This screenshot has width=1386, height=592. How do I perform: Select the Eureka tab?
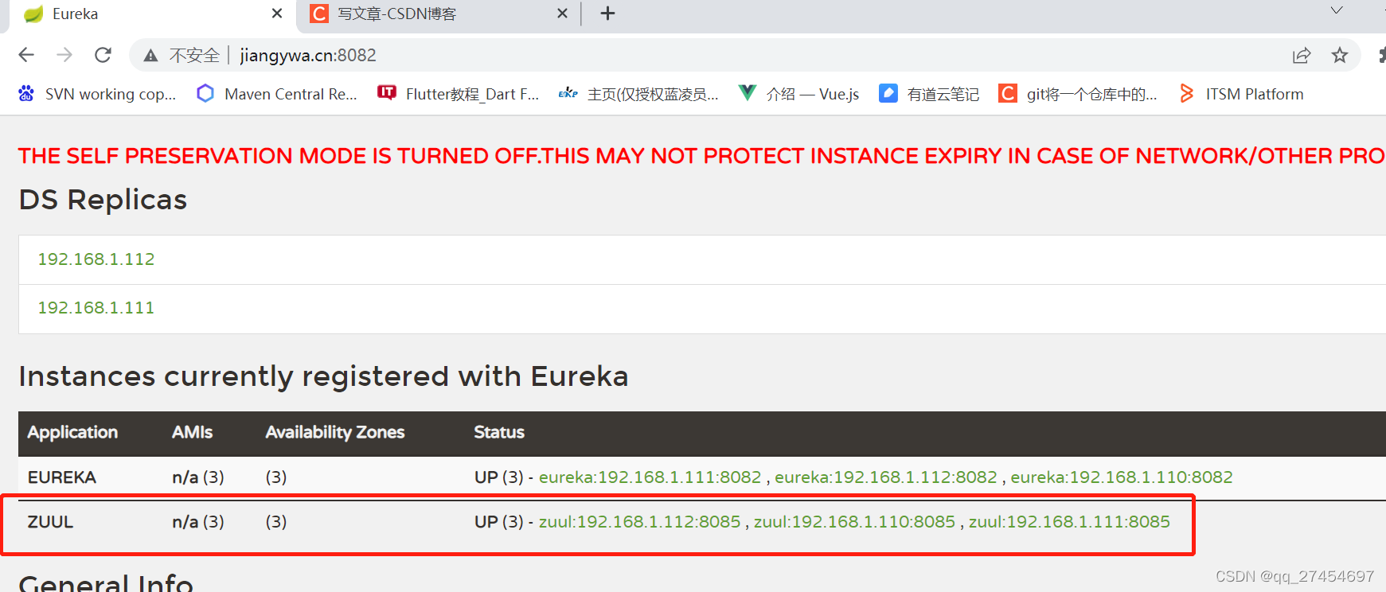(x=151, y=14)
